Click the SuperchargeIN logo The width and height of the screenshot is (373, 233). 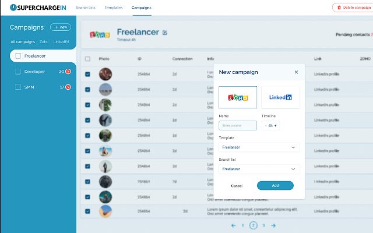tap(38, 8)
